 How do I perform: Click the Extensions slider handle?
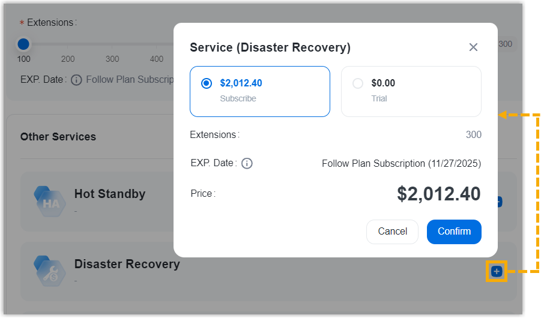click(23, 44)
